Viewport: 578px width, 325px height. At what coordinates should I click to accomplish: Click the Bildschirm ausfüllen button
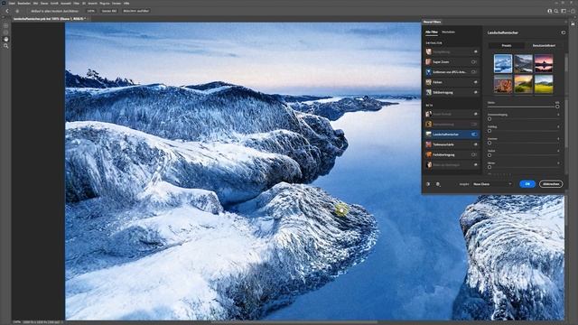point(136,11)
